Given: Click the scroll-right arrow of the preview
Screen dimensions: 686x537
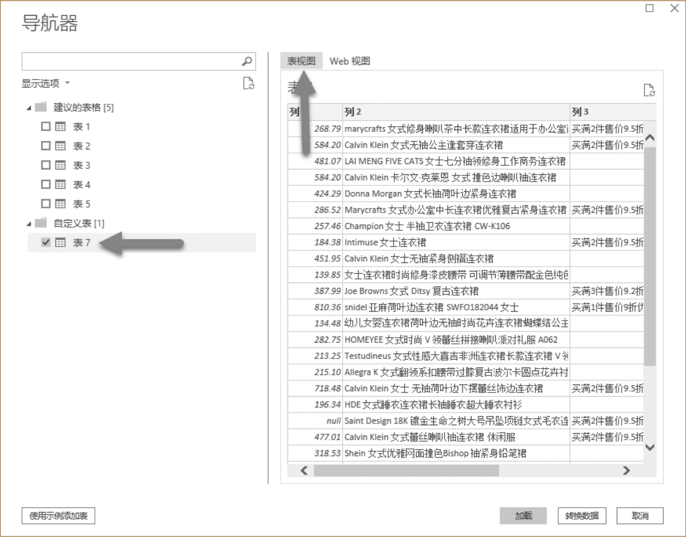Looking at the screenshot, I should (626, 471).
